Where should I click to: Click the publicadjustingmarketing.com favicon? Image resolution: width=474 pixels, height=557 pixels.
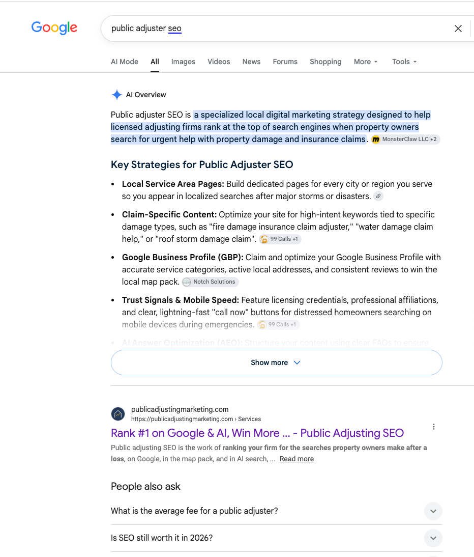pyautogui.click(x=118, y=414)
